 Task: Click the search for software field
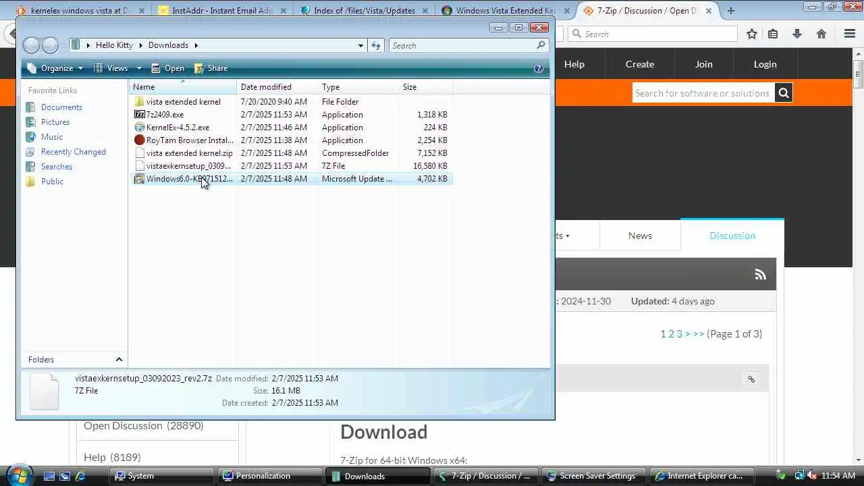pos(703,93)
